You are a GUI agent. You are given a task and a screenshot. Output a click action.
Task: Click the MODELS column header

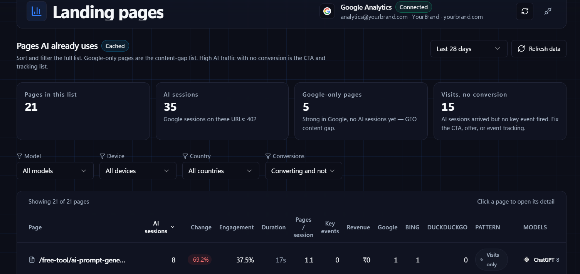(x=535, y=227)
